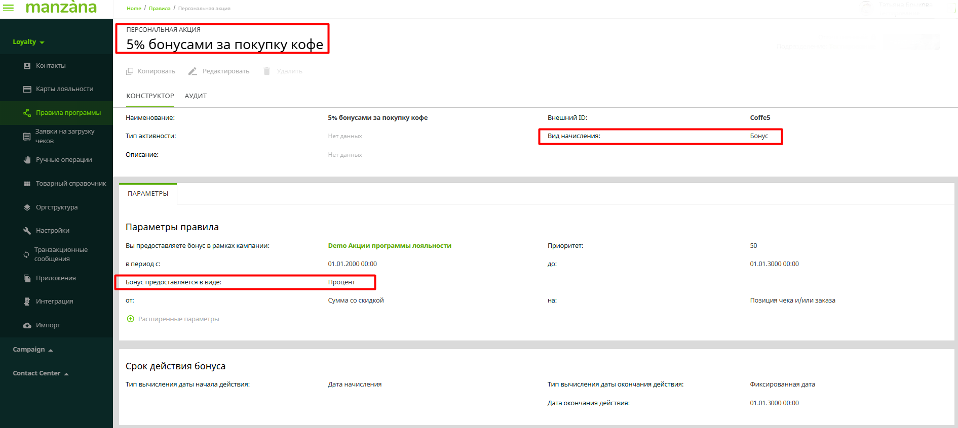Click the Копировать copy icon

[x=130, y=71]
